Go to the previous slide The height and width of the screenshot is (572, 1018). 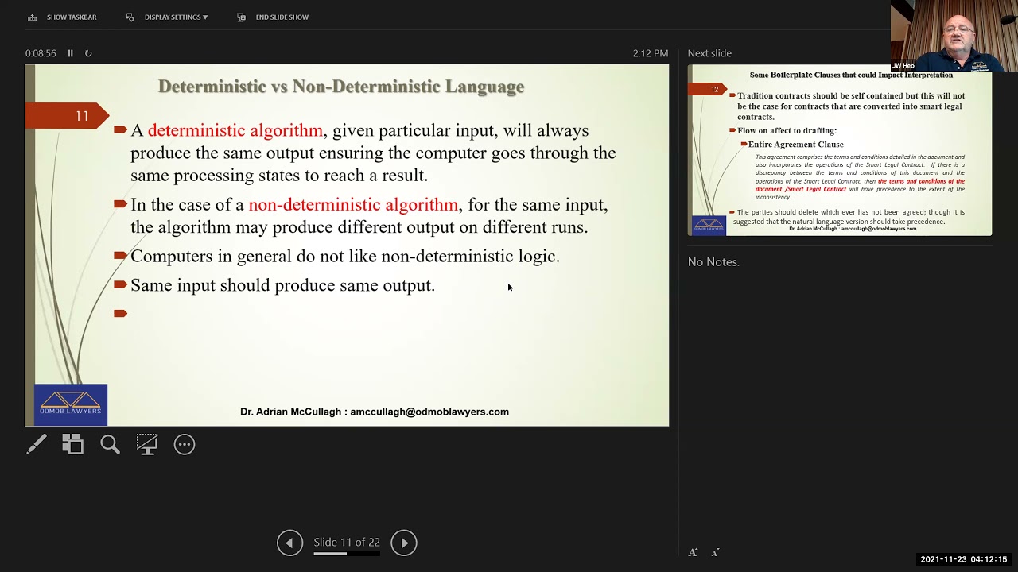click(289, 543)
